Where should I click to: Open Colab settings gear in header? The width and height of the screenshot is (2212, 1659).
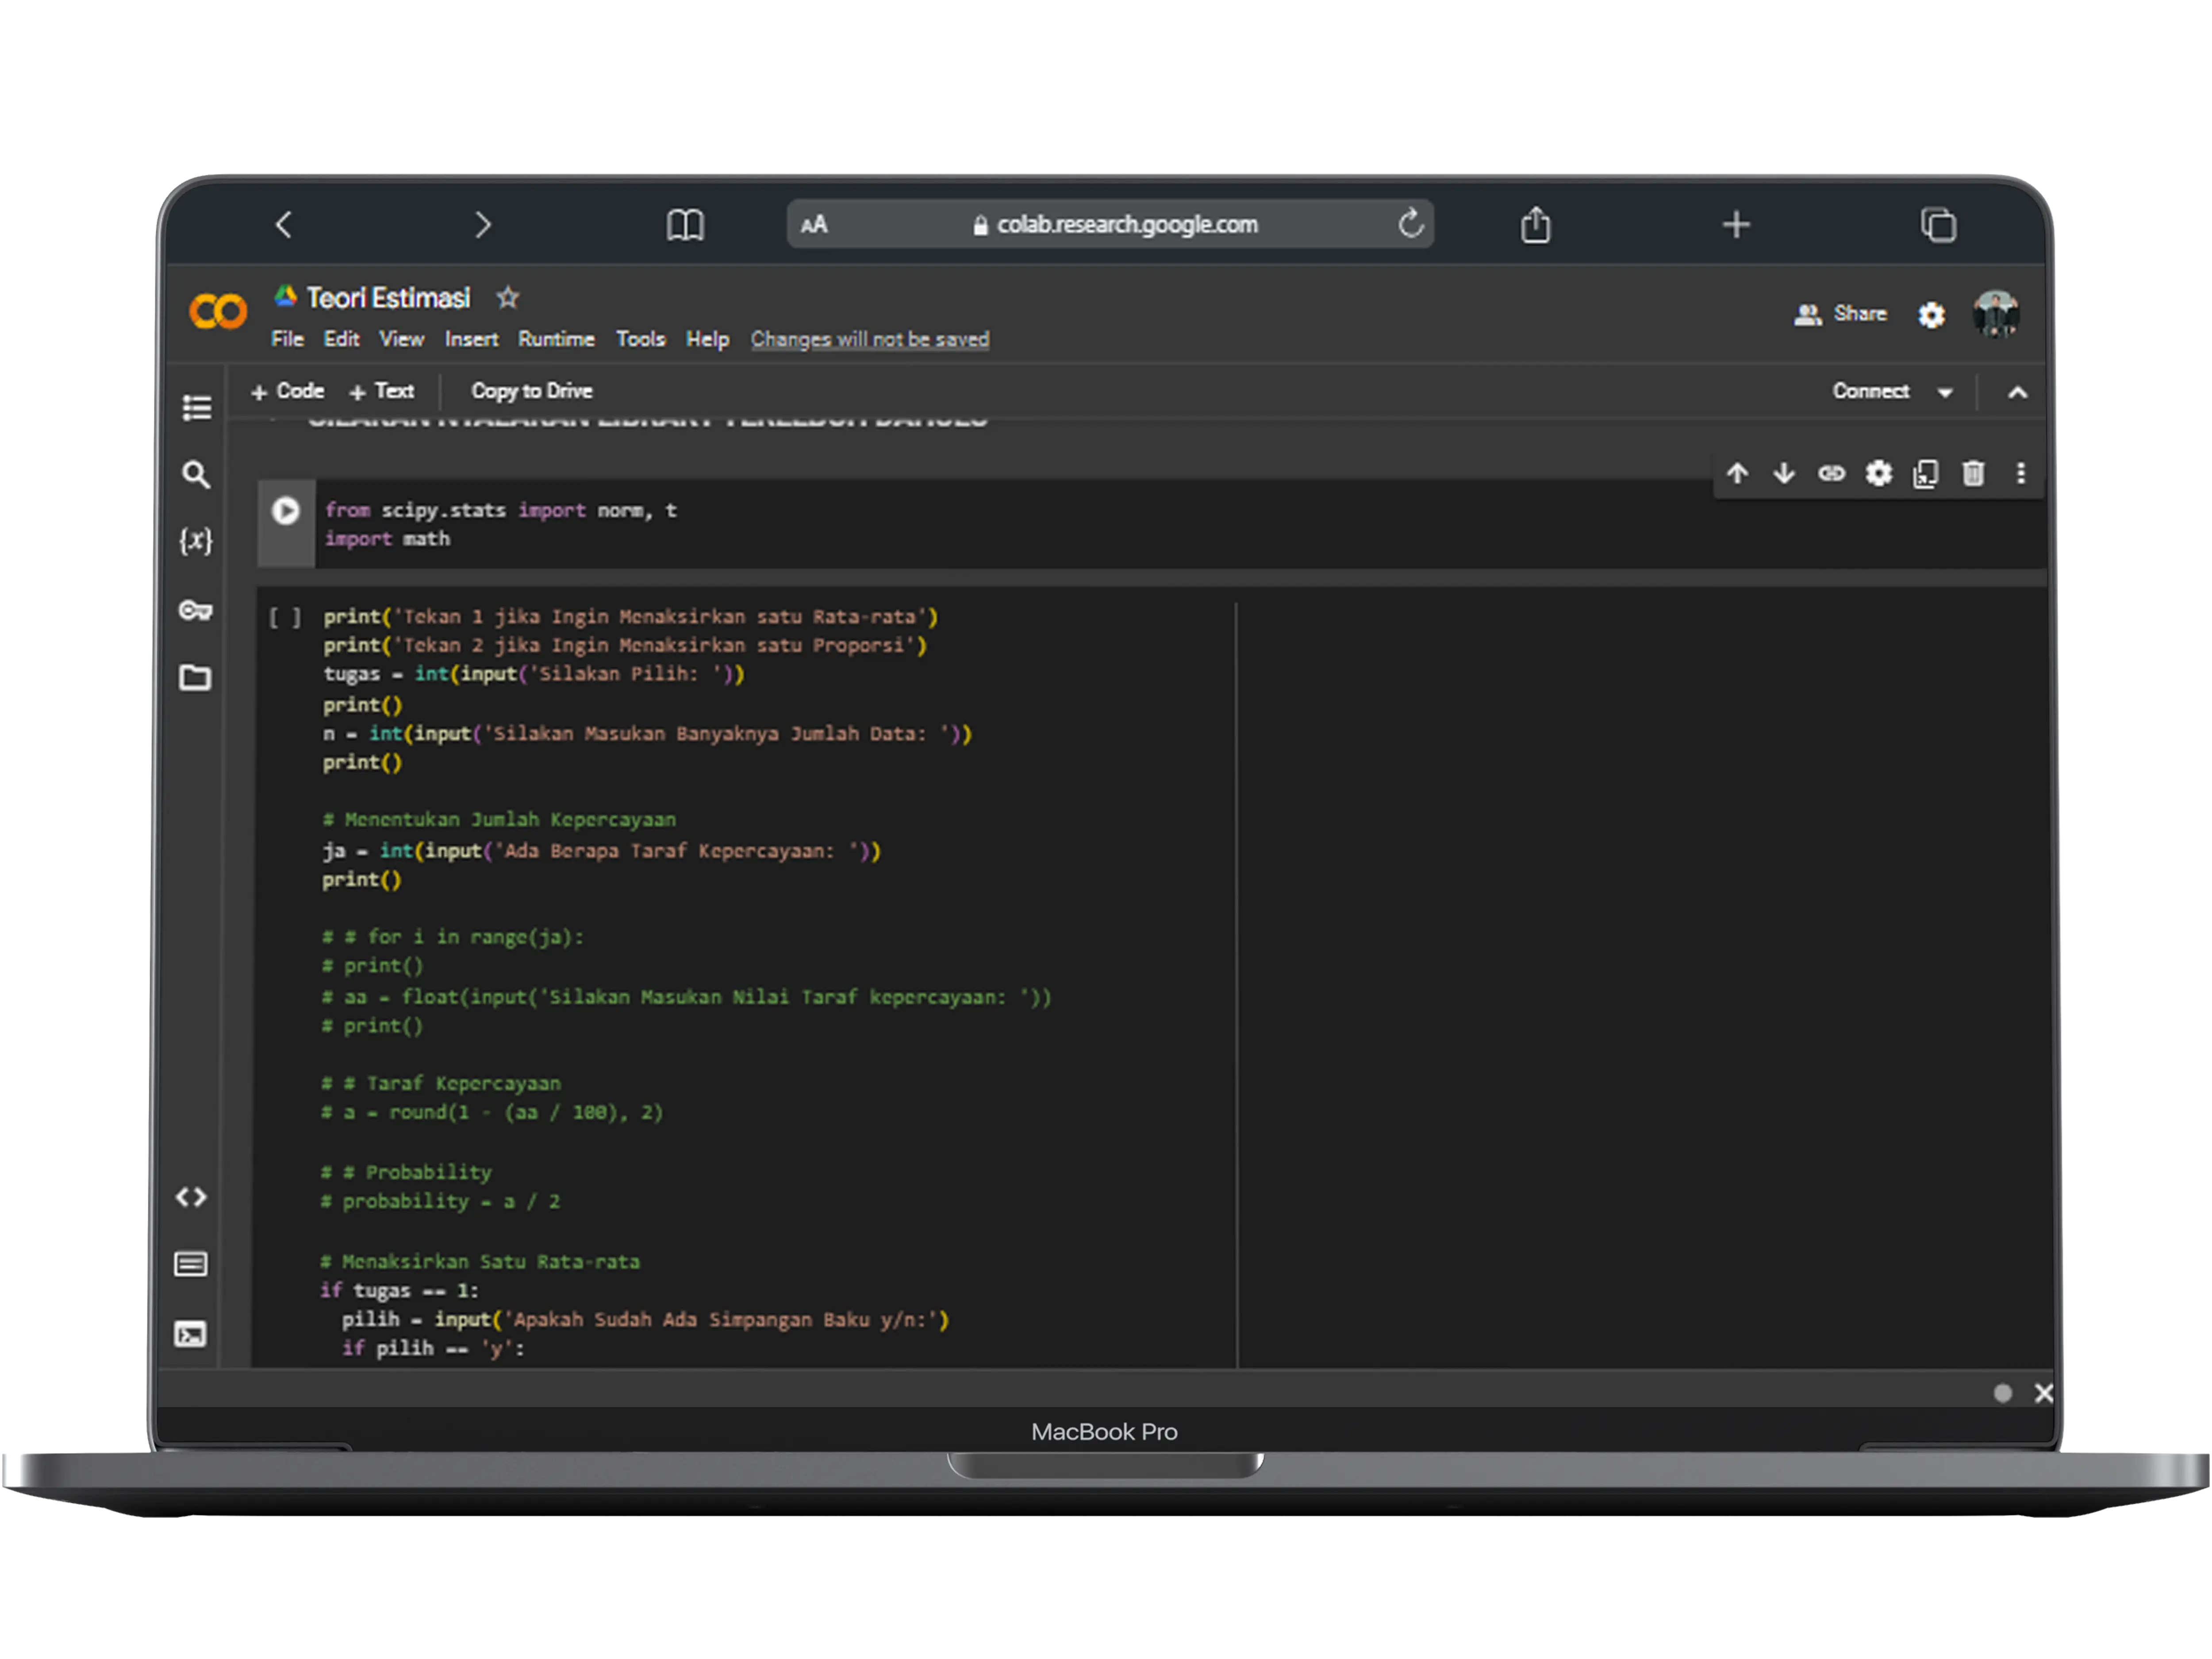(1931, 315)
